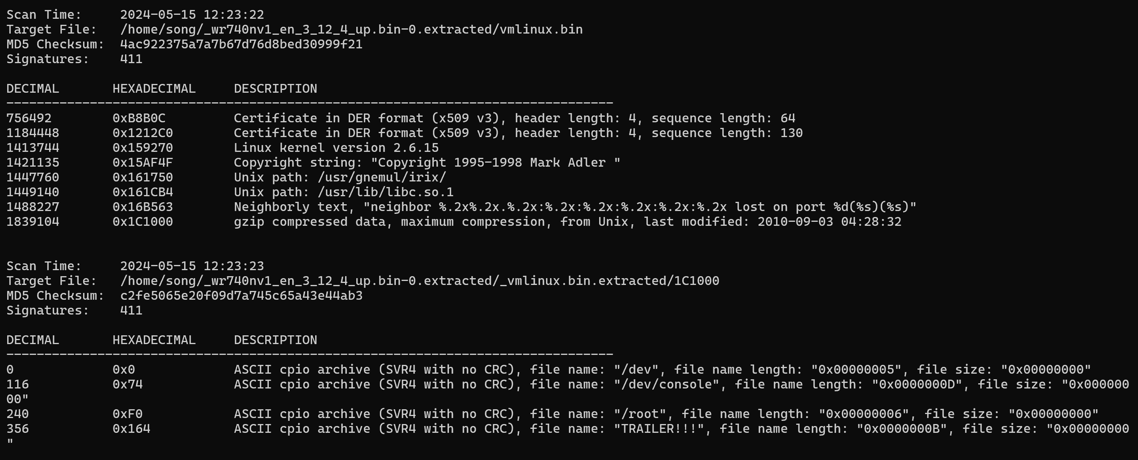The width and height of the screenshot is (1138, 460).
Task: Click the 0x1C1000 hexadecimal offset
Action: click(142, 222)
